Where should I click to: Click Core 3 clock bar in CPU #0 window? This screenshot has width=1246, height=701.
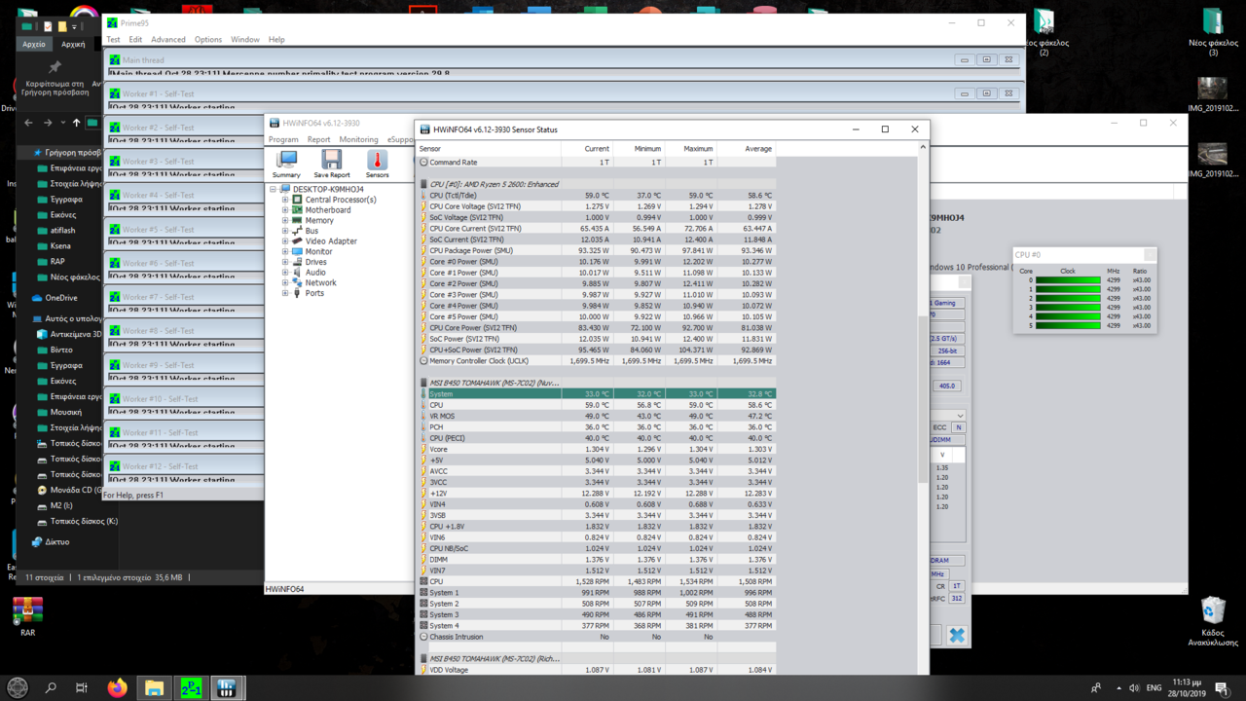click(1068, 308)
